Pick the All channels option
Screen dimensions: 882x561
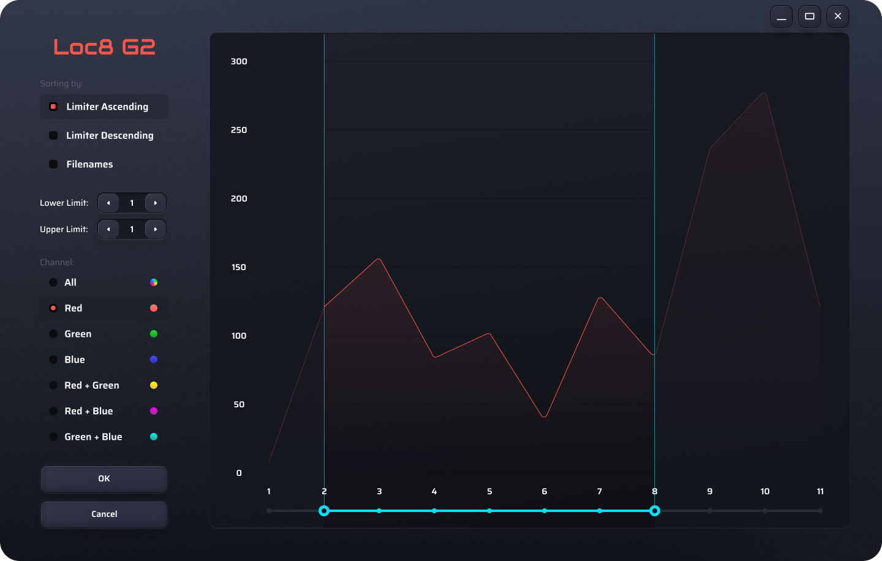(53, 282)
